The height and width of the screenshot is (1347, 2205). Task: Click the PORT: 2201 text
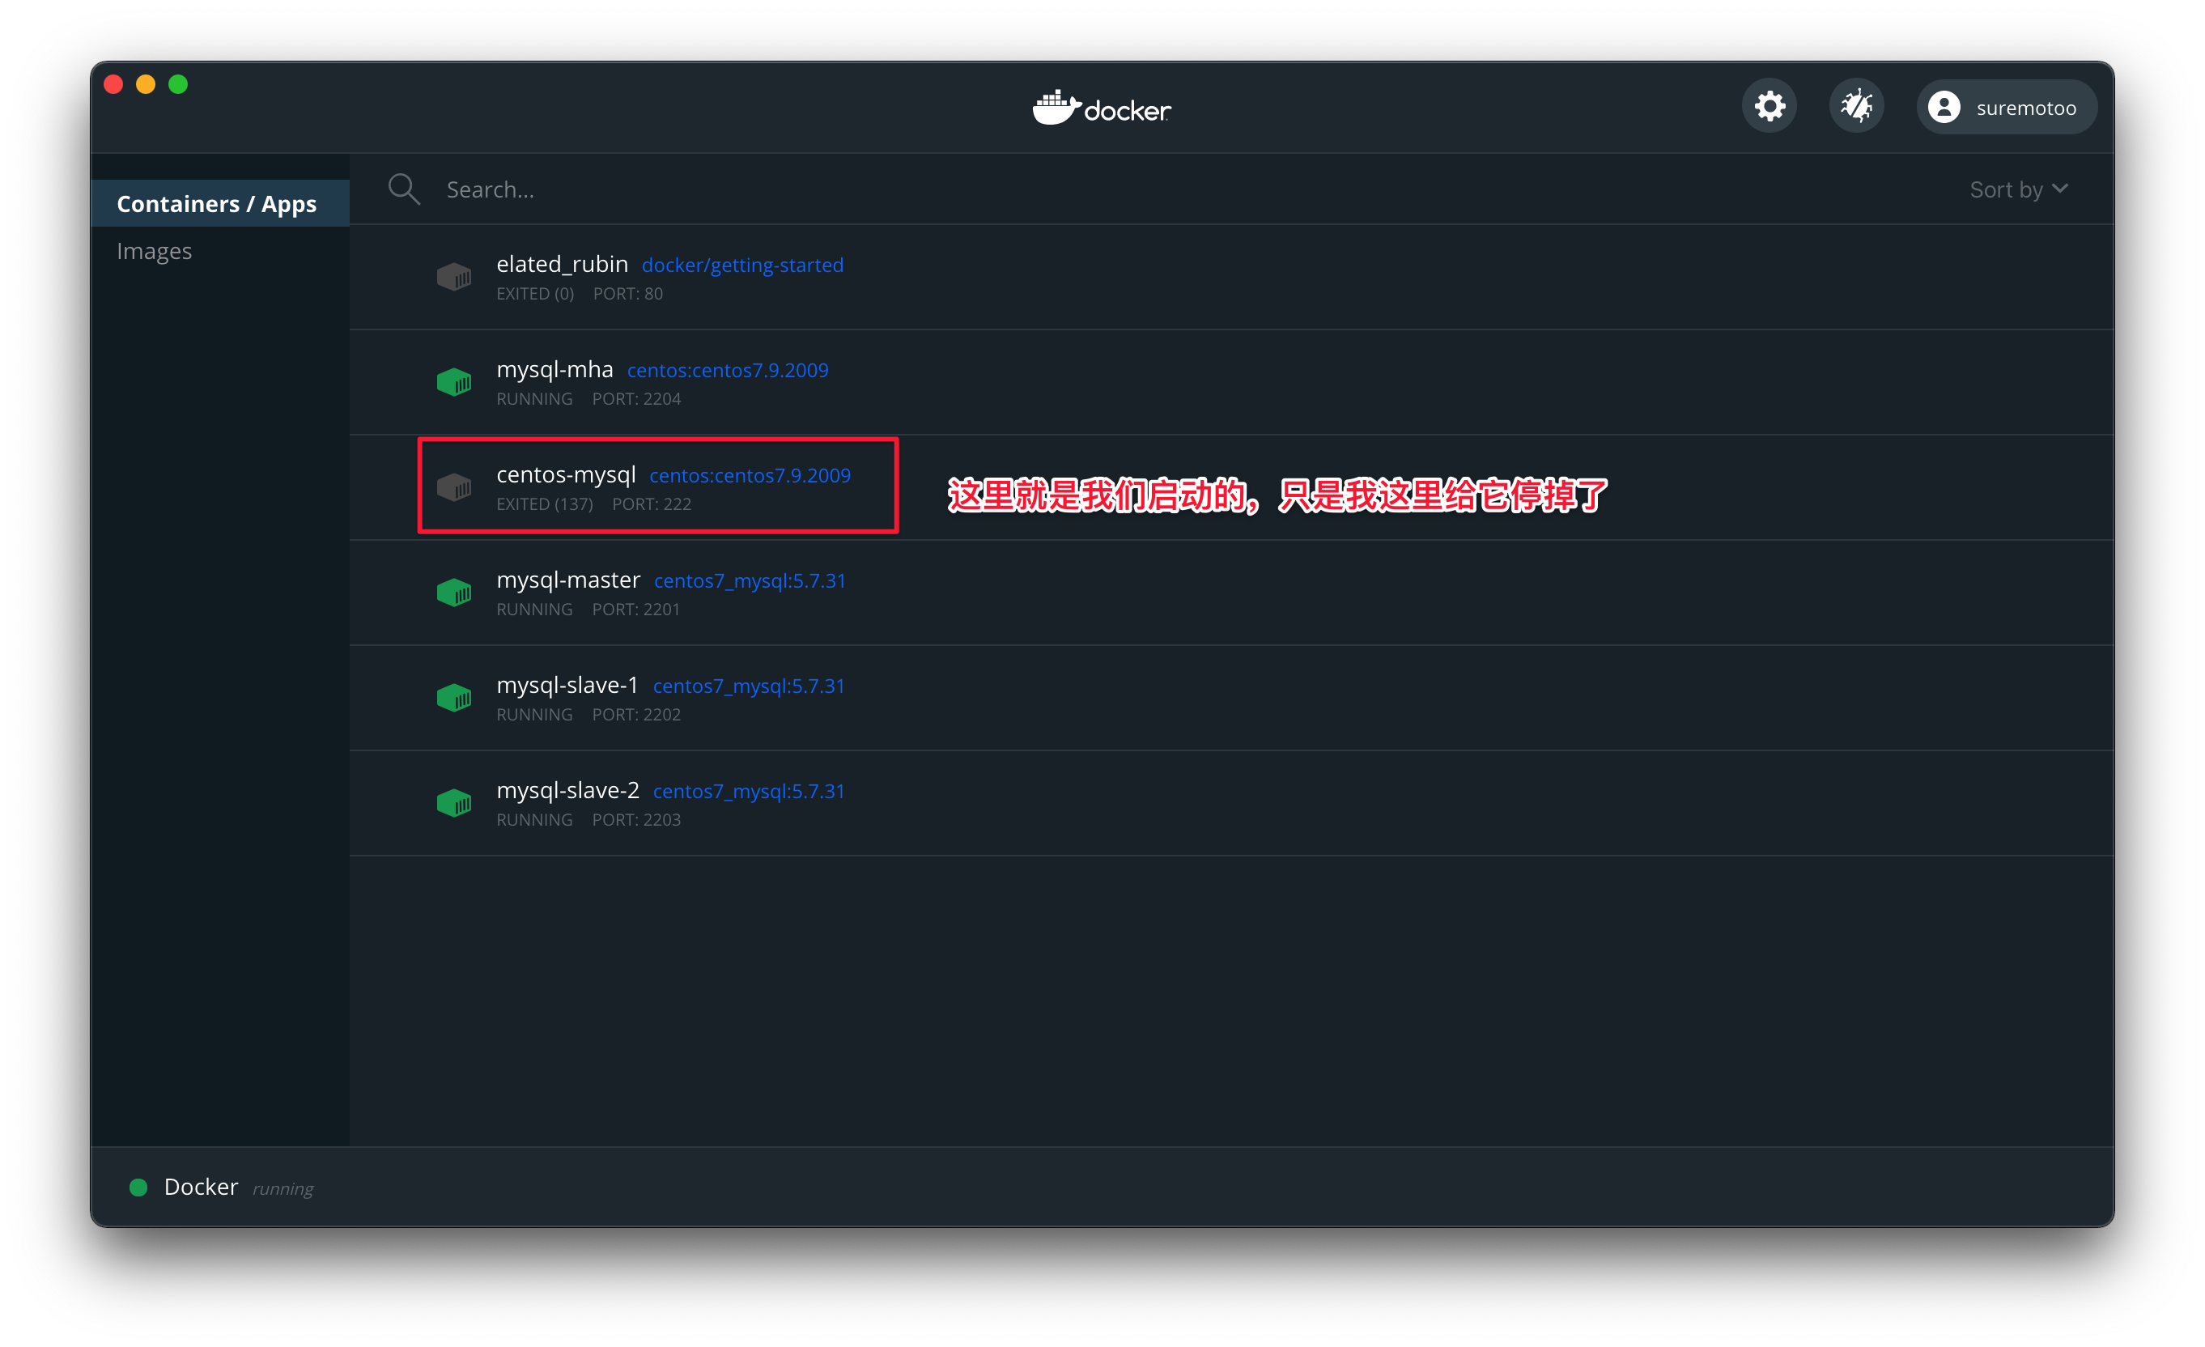pyautogui.click(x=635, y=609)
